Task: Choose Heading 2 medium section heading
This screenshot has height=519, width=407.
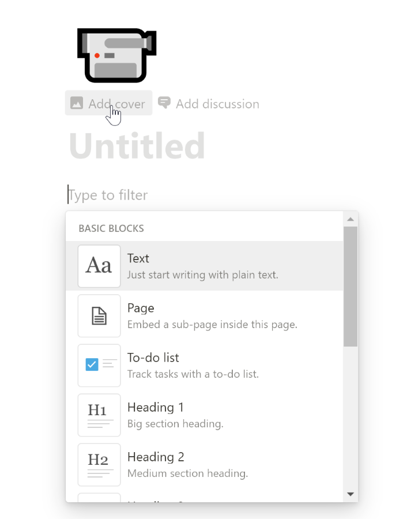Action: [x=205, y=465]
